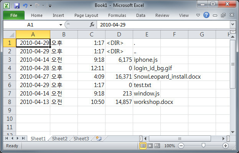Open the Formulas tab

click(117, 15)
